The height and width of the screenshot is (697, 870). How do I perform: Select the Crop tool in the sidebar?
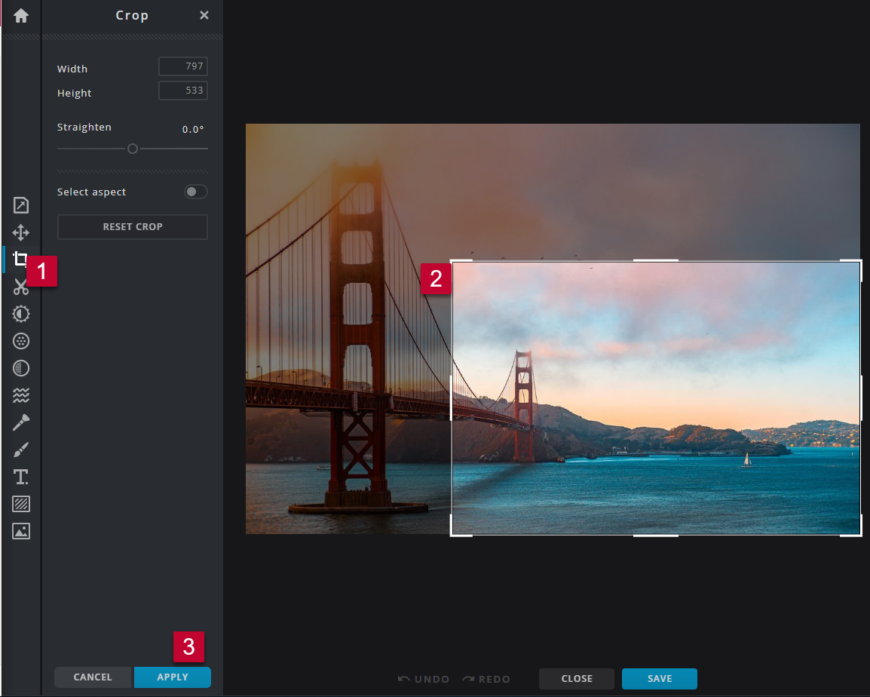pyautogui.click(x=20, y=259)
